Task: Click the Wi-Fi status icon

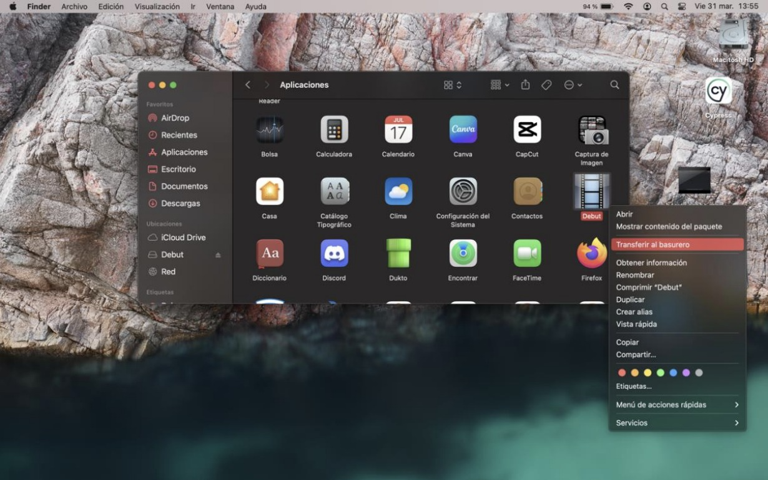Action: [x=628, y=6]
